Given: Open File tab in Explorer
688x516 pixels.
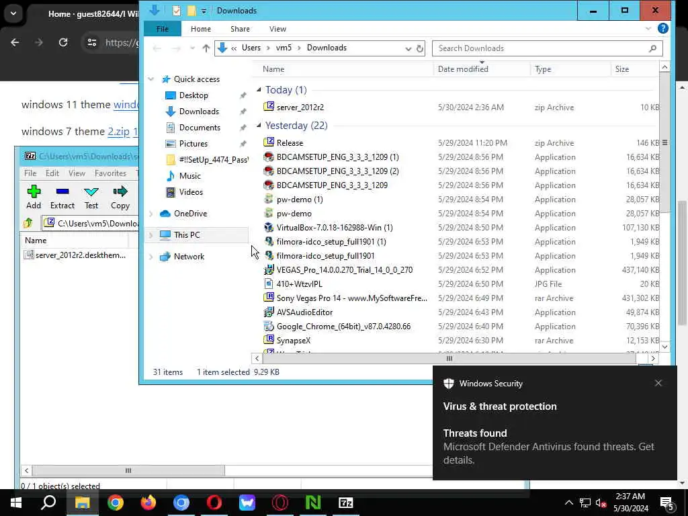Looking at the screenshot, I should coord(163,28).
